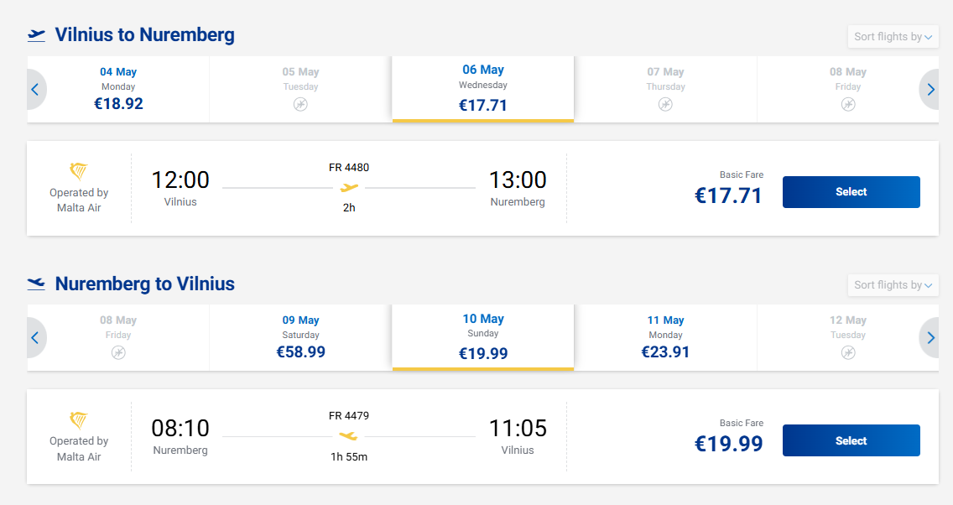Click the Ryanair harp logo on flight FR 4479

(x=79, y=419)
